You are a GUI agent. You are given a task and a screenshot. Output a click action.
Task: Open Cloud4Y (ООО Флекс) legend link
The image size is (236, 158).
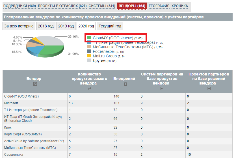(113, 38)
